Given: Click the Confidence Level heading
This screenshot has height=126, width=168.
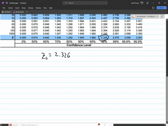Looking at the screenshot, I should [79, 45].
